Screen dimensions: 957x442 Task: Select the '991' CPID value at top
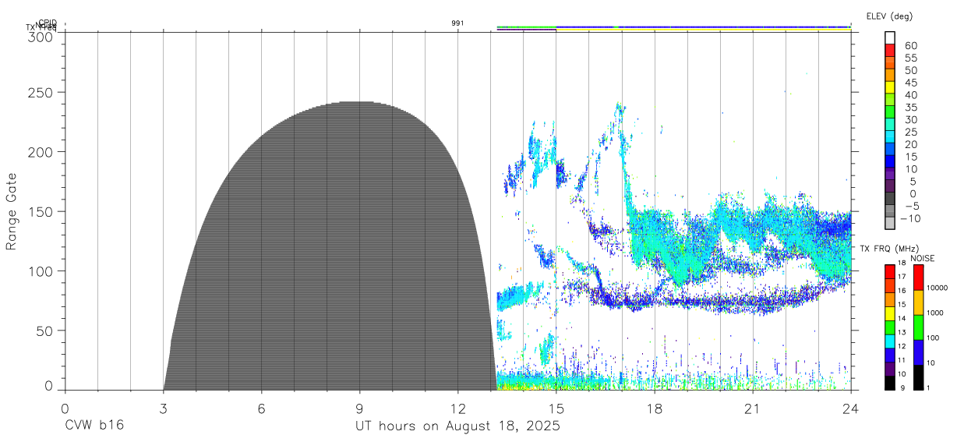click(457, 23)
